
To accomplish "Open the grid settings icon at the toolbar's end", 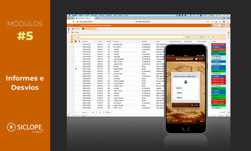I will [x=223, y=37].
